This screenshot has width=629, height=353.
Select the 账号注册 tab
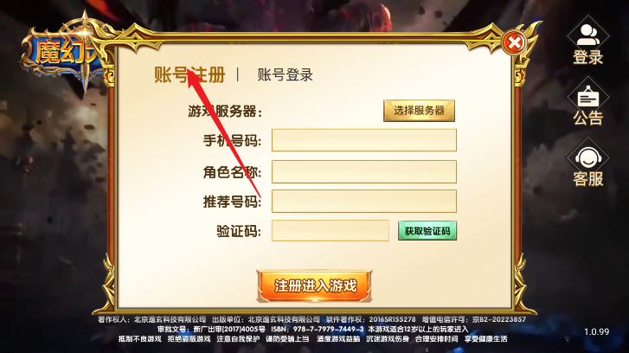tap(189, 75)
